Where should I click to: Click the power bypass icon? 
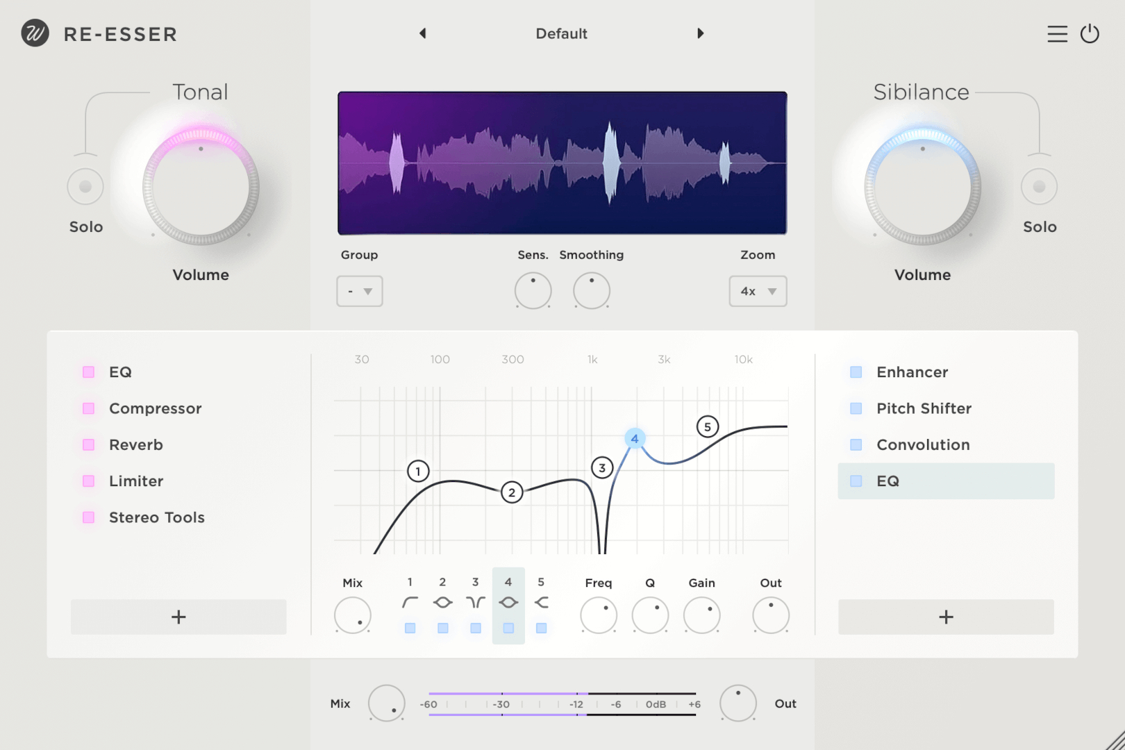click(1090, 33)
